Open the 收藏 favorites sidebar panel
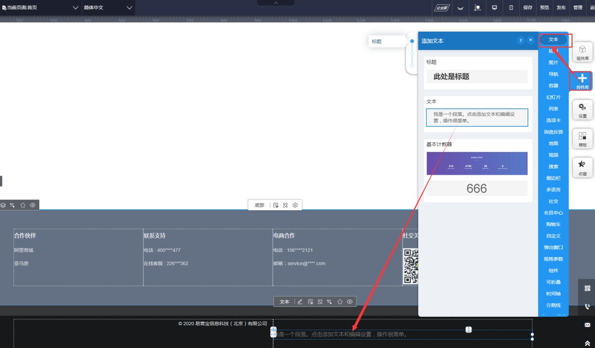The width and height of the screenshot is (595, 348). (x=582, y=167)
